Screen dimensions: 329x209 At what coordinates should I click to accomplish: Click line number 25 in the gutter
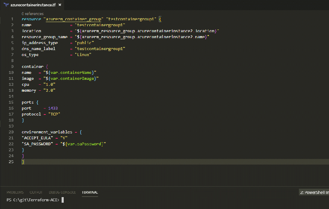coord(12,162)
